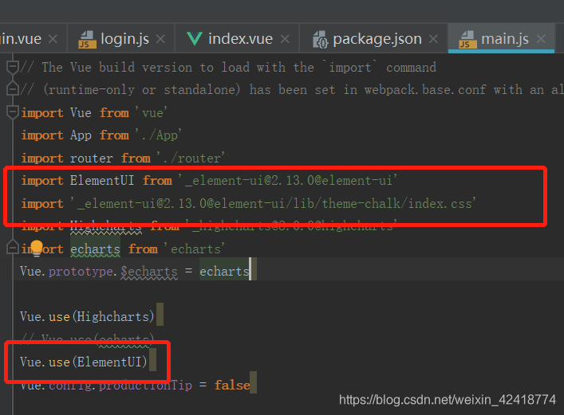Image resolution: width=564 pixels, height=415 pixels.
Task: Close the main.js tab
Action: pos(541,39)
